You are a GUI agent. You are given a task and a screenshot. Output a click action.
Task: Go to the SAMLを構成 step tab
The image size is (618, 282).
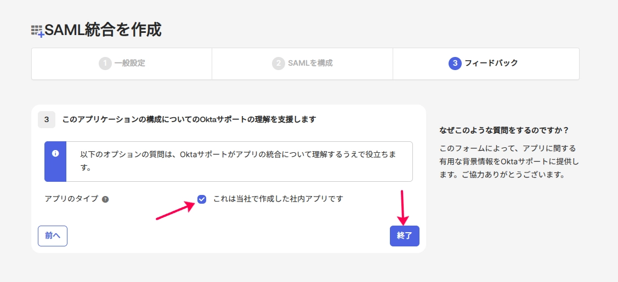coord(302,64)
